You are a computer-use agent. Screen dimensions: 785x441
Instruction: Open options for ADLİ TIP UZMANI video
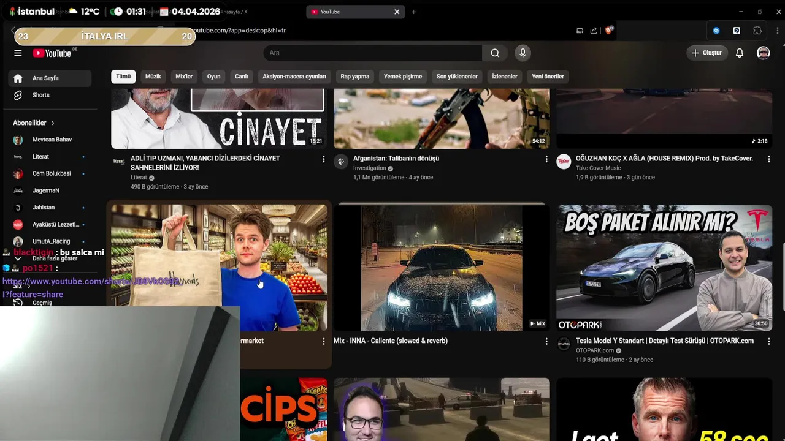(324, 159)
